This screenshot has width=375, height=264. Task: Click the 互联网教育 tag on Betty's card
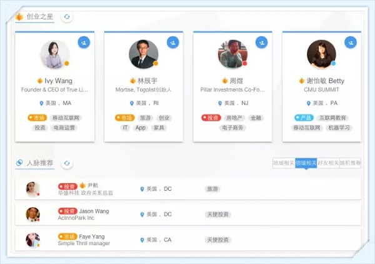click(332, 118)
